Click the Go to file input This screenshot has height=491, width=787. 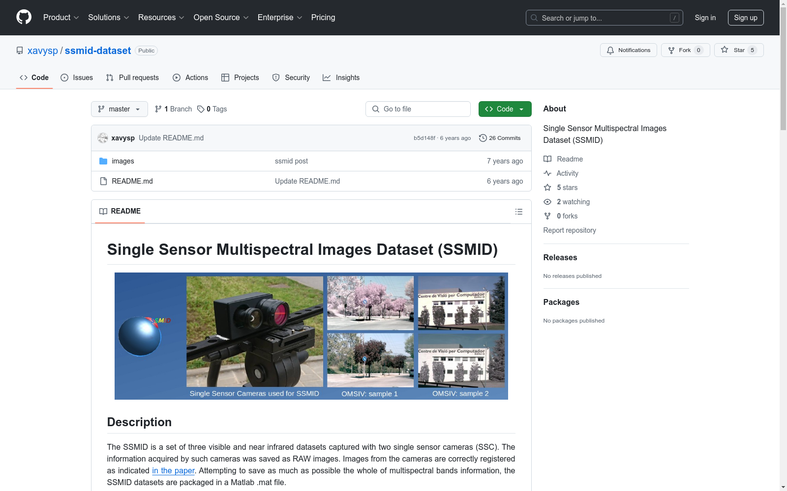(x=418, y=109)
